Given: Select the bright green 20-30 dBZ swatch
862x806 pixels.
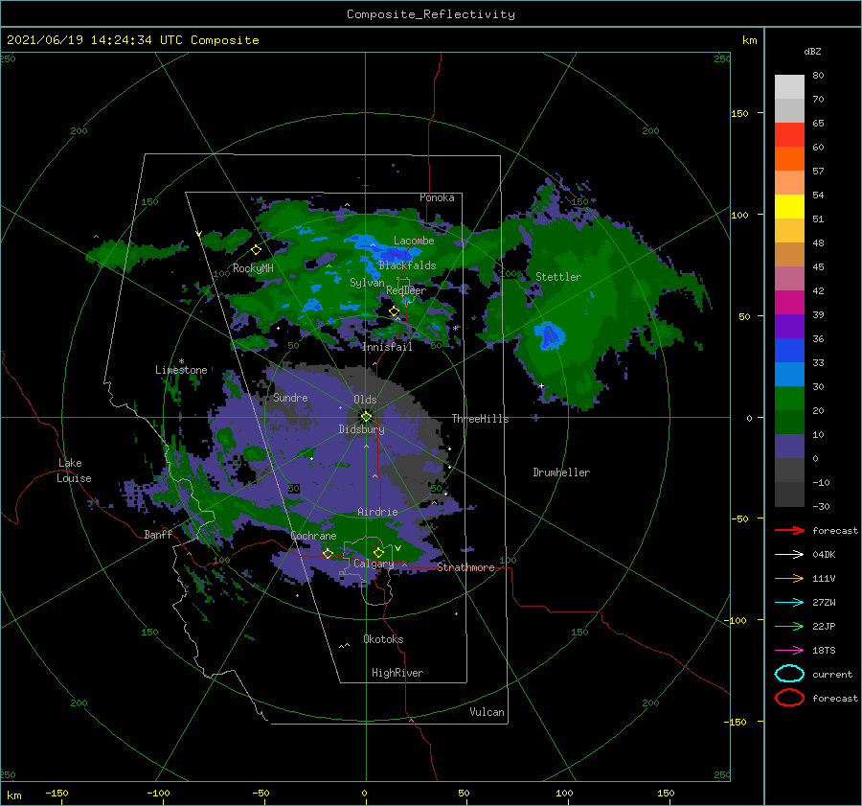Looking at the screenshot, I should pyautogui.click(x=789, y=399).
